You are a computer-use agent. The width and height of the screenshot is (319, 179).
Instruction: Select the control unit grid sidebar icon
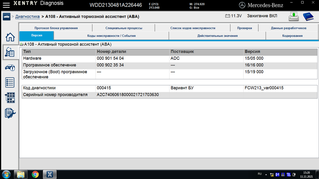(x=10, y=98)
